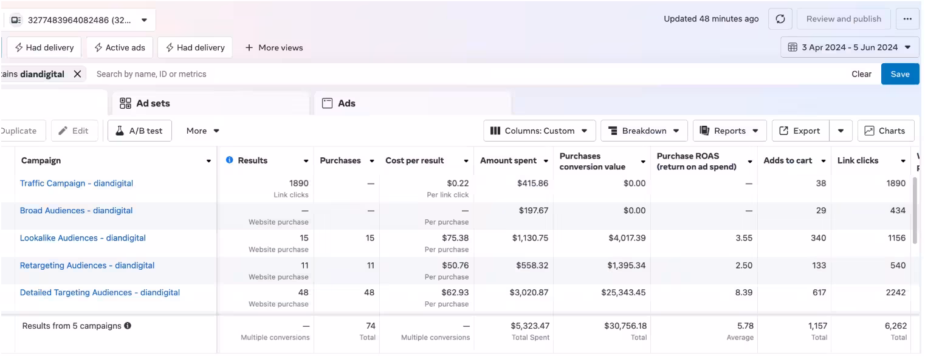Click the Results info icon
Image resolution: width=925 pixels, height=356 pixels.
230,160
